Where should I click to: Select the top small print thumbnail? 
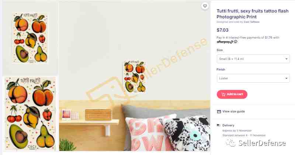coord(30,38)
